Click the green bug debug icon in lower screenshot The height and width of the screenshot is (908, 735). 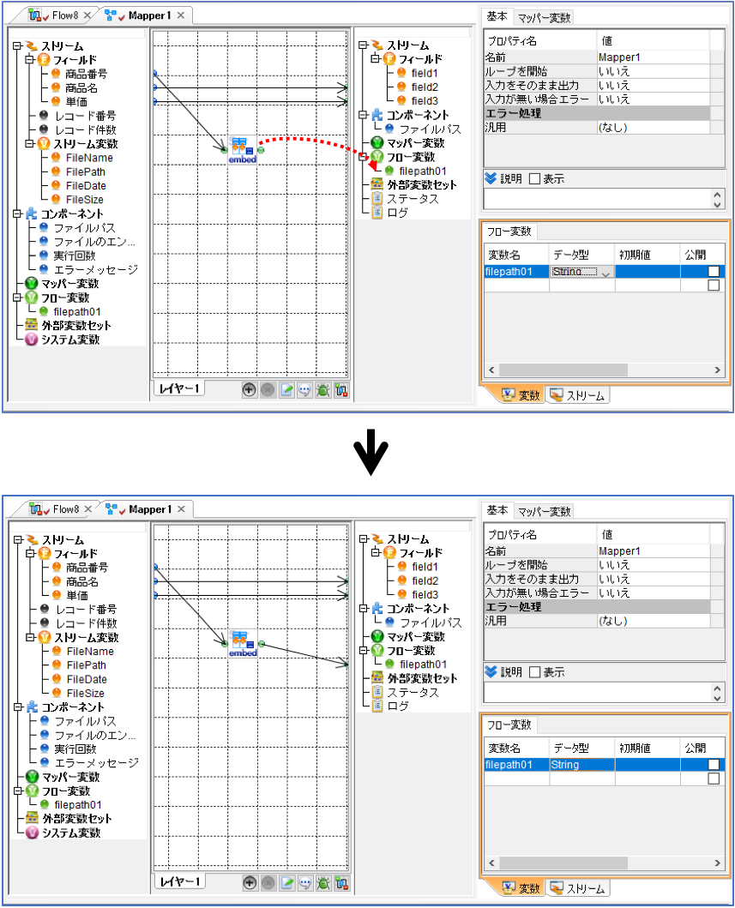(324, 883)
